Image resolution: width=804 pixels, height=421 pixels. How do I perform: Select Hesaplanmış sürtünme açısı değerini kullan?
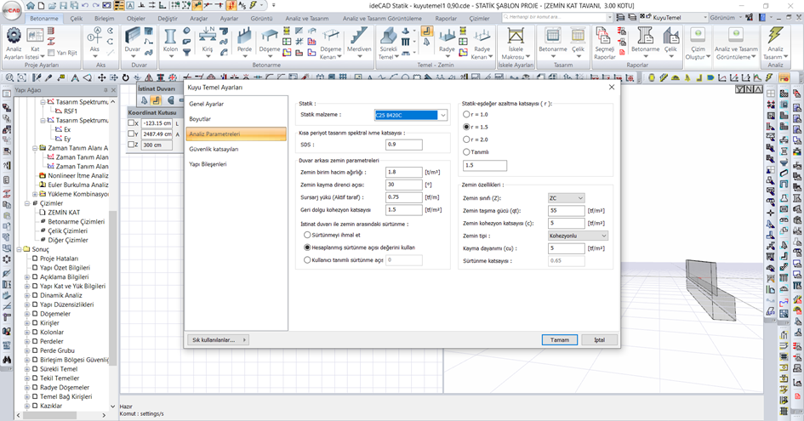307,247
